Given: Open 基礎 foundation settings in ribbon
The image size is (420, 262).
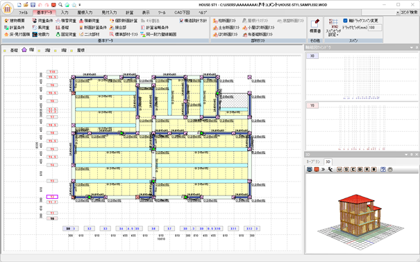Looking at the screenshot, I should 62,28.
